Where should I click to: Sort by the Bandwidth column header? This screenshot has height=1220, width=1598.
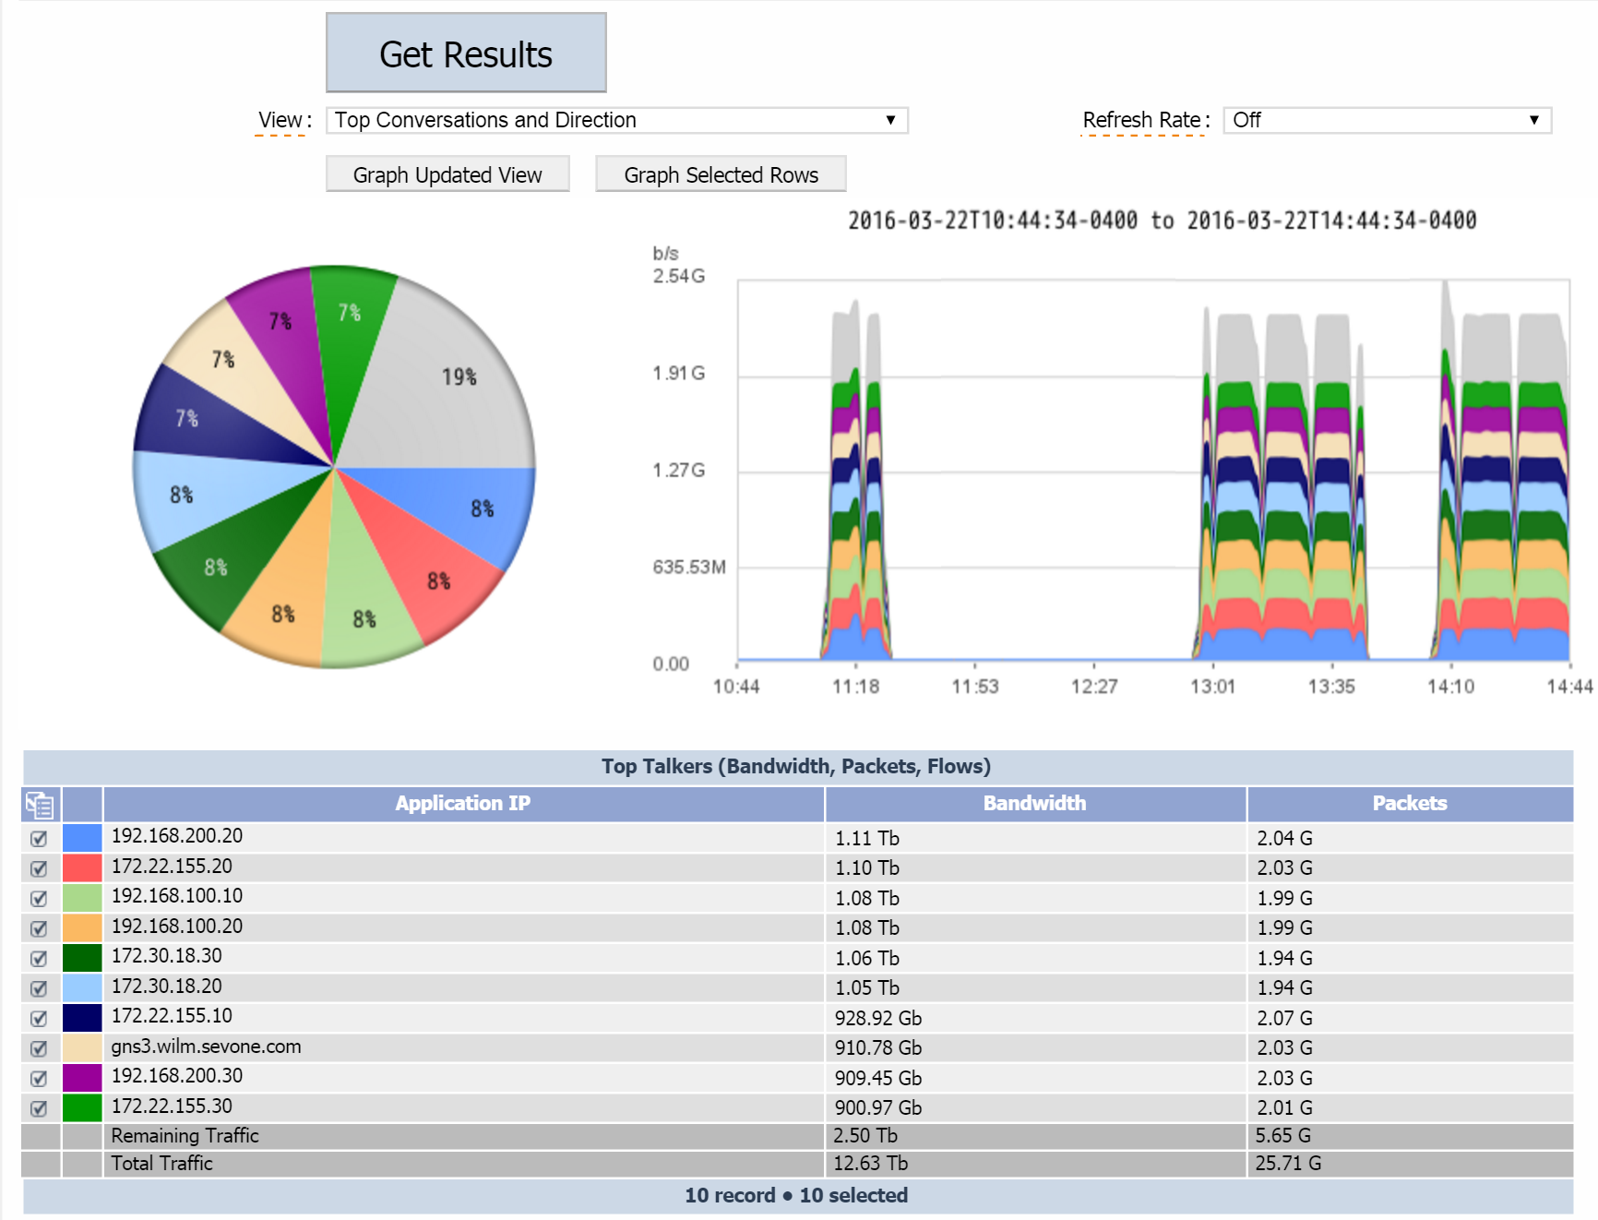pyautogui.click(x=1035, y=804)
